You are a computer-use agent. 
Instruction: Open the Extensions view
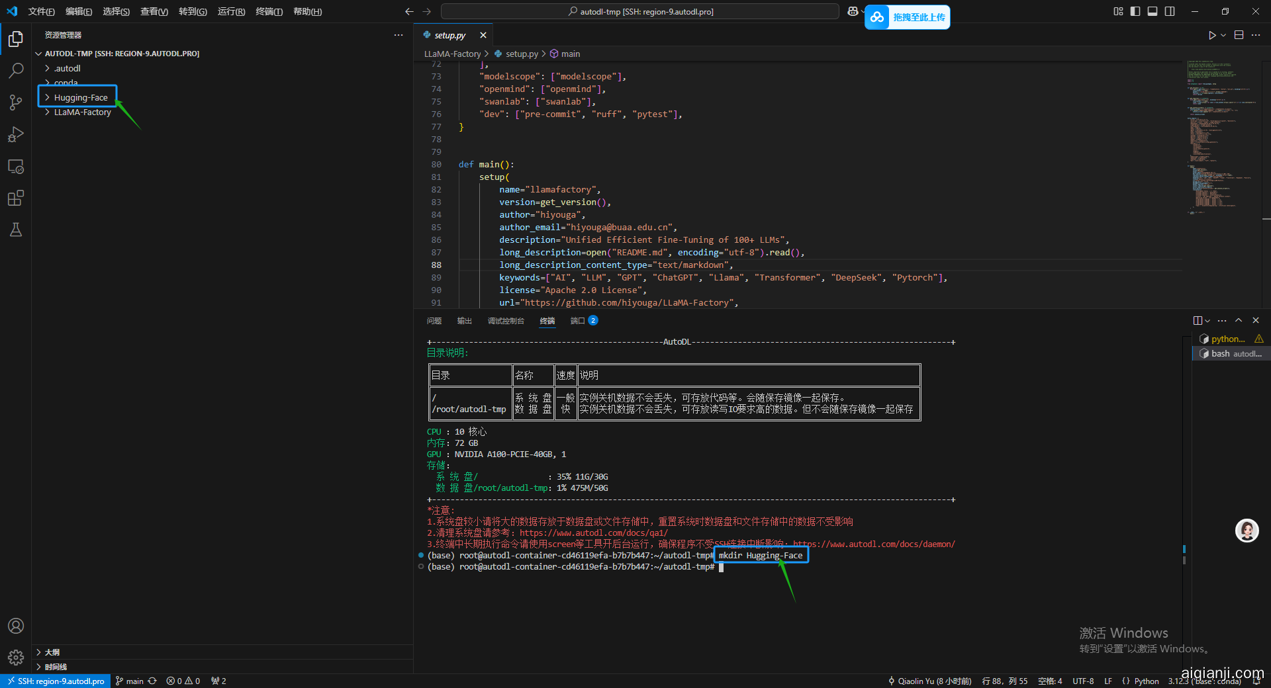tap(16, 198)
